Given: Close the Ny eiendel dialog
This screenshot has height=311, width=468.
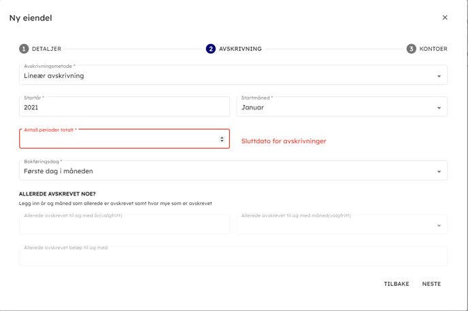Looking at the screenshot, I should pos(445,18).
